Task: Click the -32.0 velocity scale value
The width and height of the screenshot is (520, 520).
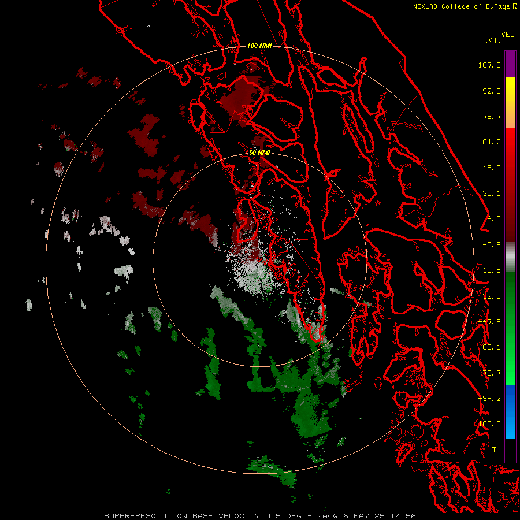Action: tap(489, 296)
